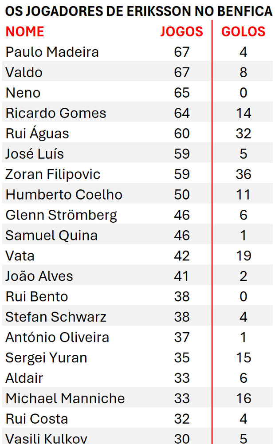Select the Humberto Coelho name cell
275x444 pixels.
pos(64,195)
